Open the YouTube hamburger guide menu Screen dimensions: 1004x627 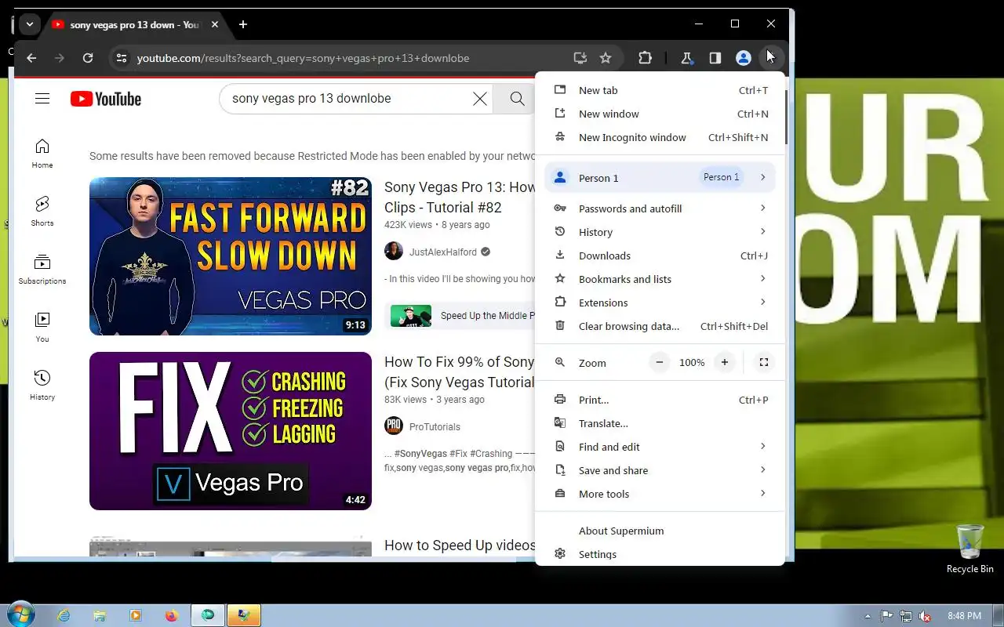click(42, 99)
